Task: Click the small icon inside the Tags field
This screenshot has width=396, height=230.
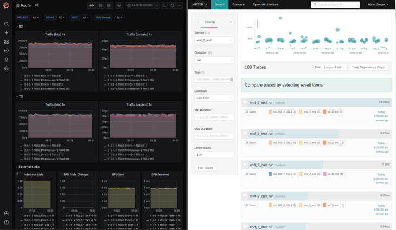Action: (x=231, y=79)
